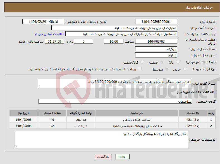
Task: Click the تعداد / مقدار column header
Action: pyautogui.click(x=52, y=113)
